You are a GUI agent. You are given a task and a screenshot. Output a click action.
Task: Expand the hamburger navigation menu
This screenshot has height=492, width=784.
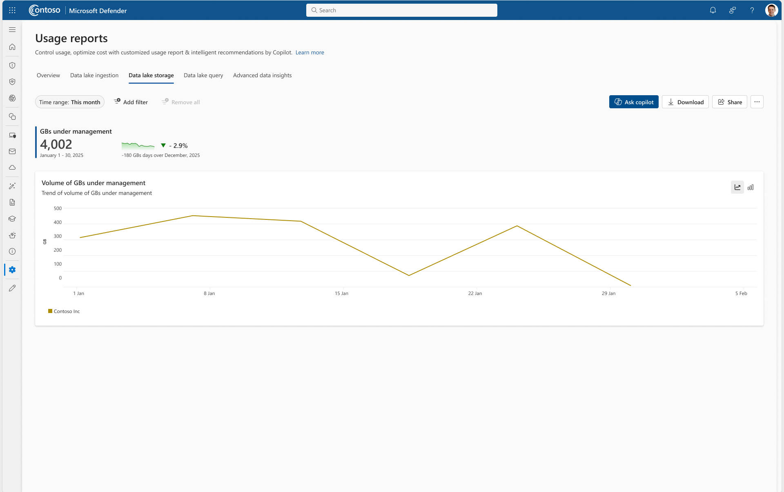click(12, 30)
